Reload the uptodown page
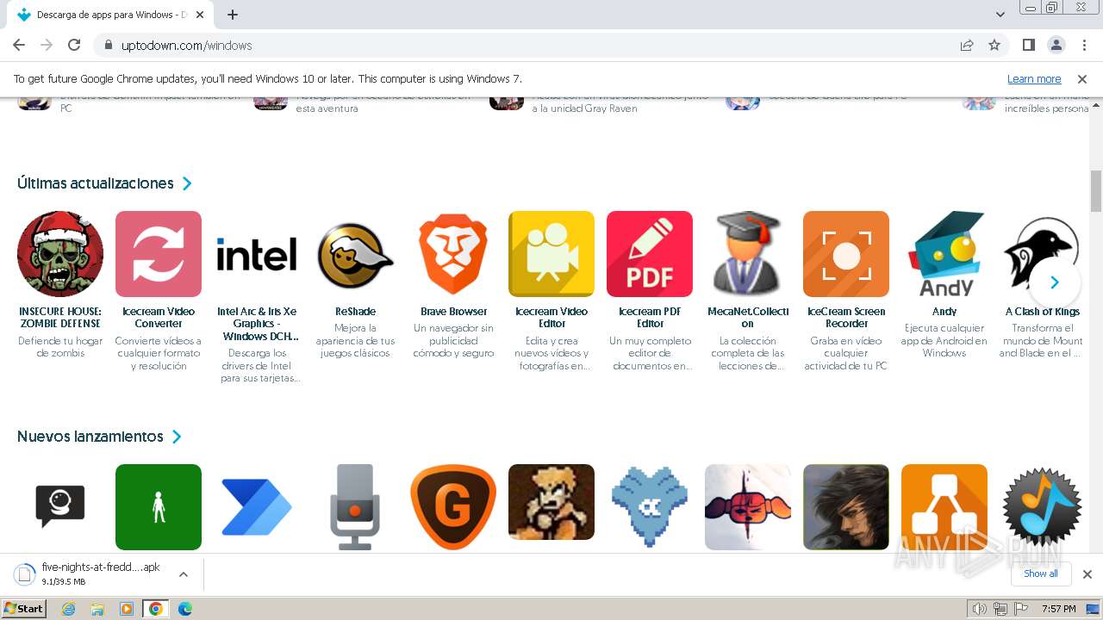Viewport: 1103px width, 620px height. click(74, 45)
